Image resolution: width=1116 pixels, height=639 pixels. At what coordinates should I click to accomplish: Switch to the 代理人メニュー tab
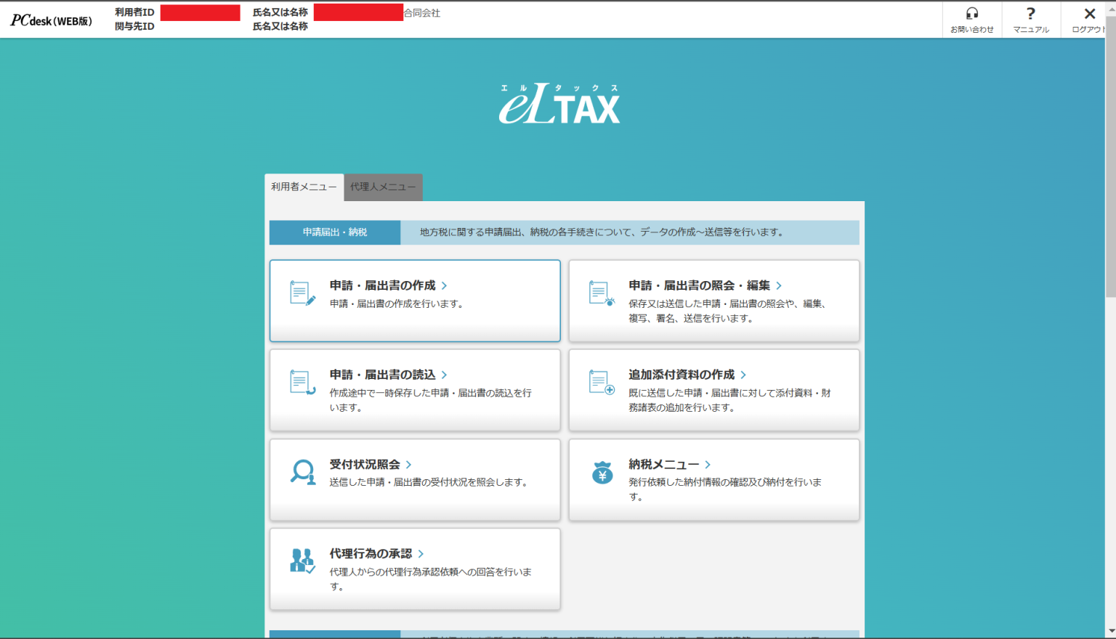tap(383, 187)
